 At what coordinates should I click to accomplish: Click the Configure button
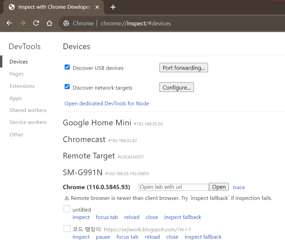tap(176, 87)
